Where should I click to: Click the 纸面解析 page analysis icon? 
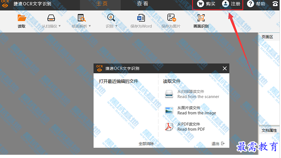point(81,18)
